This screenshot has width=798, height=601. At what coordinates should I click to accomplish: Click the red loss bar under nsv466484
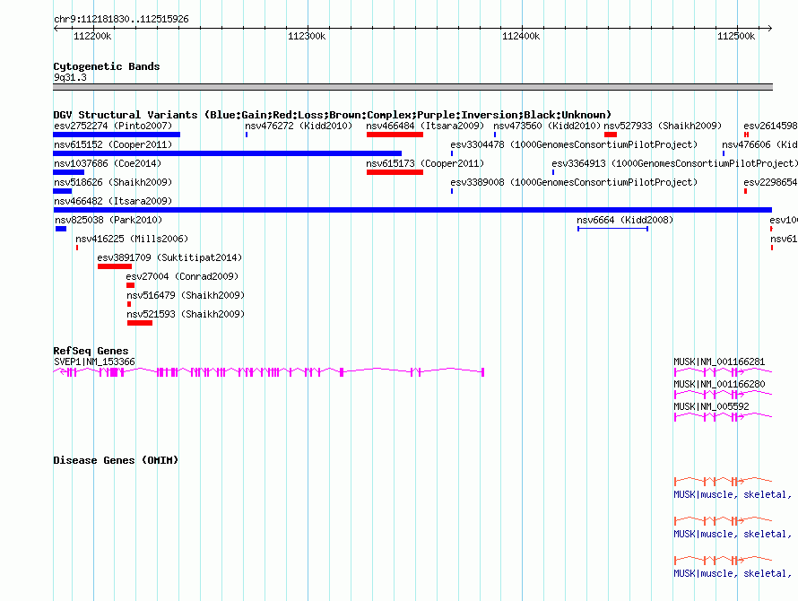(x=395, y=135)
